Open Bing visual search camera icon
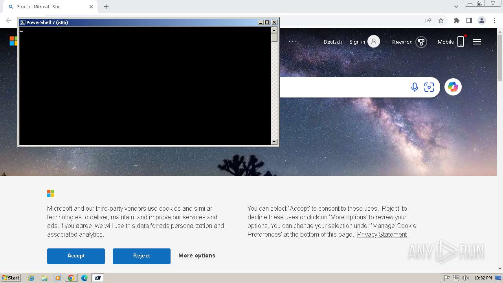Image resolution: width=503 pixels, height=283 pixels. tap(429, 87)
